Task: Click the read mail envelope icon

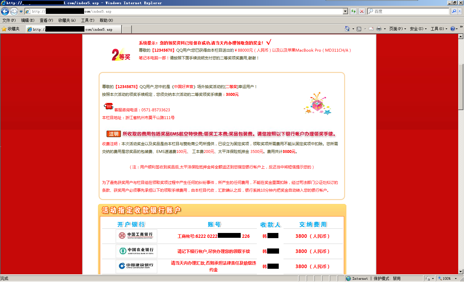Action: [x=371, y=29]
